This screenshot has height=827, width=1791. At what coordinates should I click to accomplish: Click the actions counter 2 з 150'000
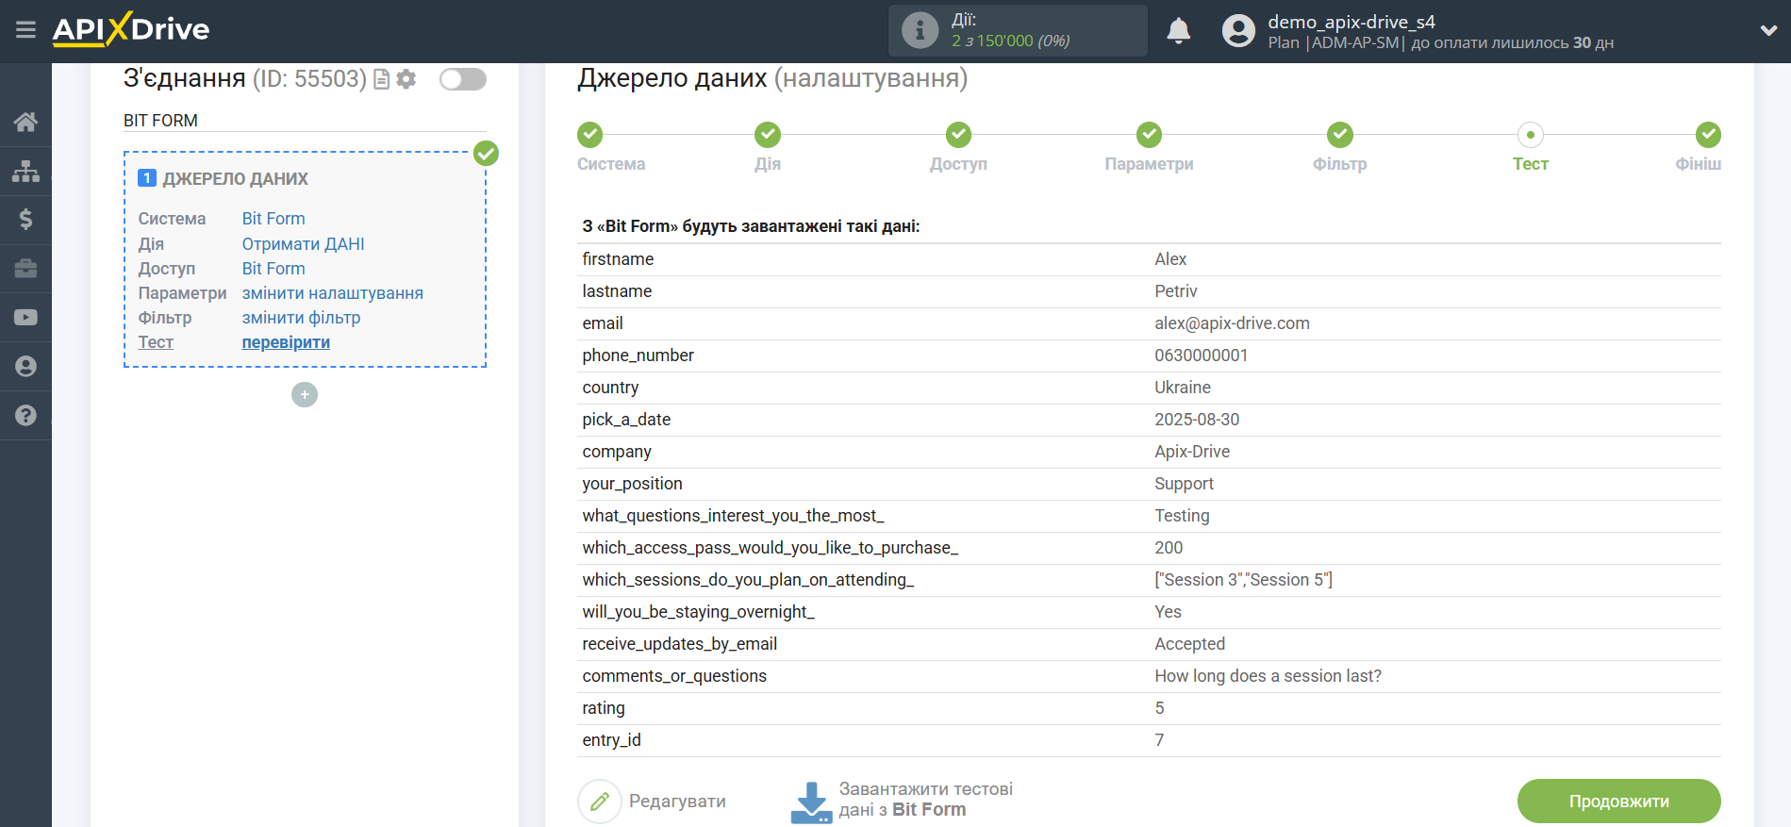[x=1010, y=41]
